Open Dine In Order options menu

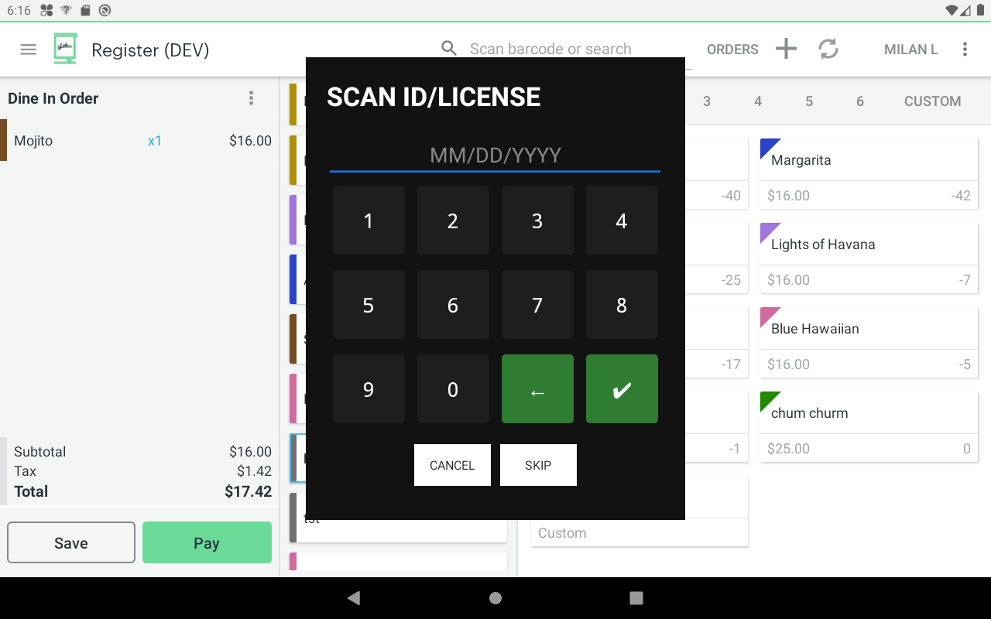pyautogui.click(x=251, y=98)
